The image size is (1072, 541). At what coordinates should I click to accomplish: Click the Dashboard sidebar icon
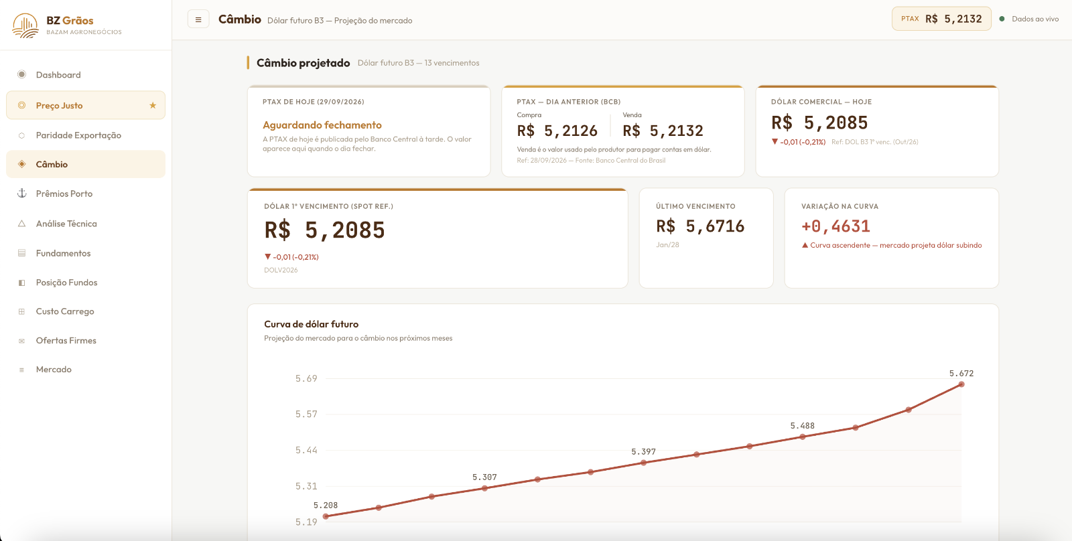coord(21,74)
